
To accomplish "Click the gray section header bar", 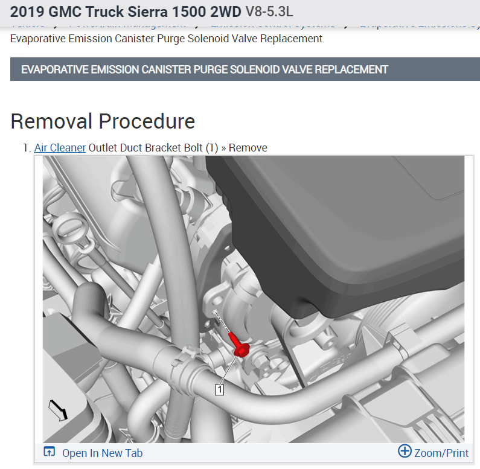I will pos(245,69).
